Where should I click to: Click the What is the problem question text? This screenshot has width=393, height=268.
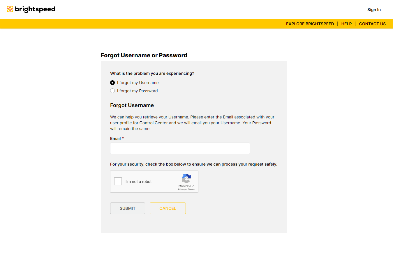152,73
